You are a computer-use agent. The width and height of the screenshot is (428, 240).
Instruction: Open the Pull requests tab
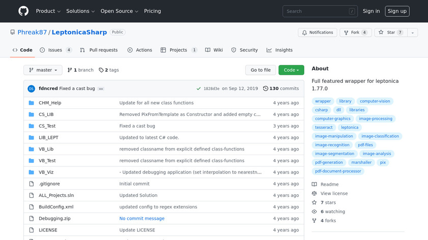coord(99,50)
